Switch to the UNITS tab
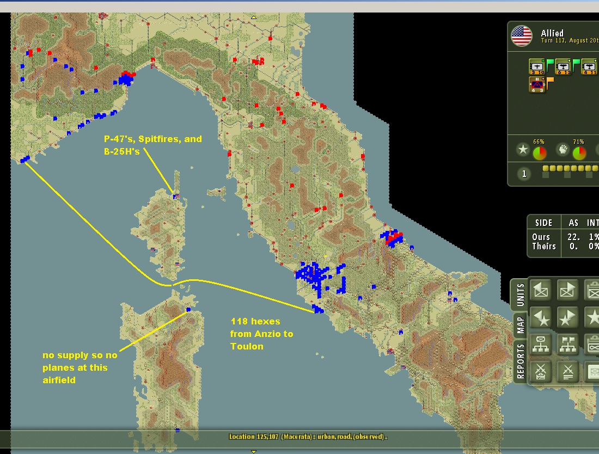 (520, 295)
